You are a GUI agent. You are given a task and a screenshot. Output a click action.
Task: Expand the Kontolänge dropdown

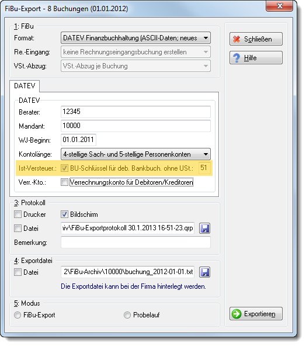point(135,154)
